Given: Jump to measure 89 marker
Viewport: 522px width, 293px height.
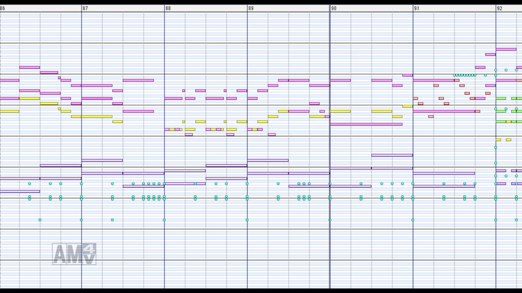Looking at the screenshot, I should pyautogui.click(x=251, y=8).
